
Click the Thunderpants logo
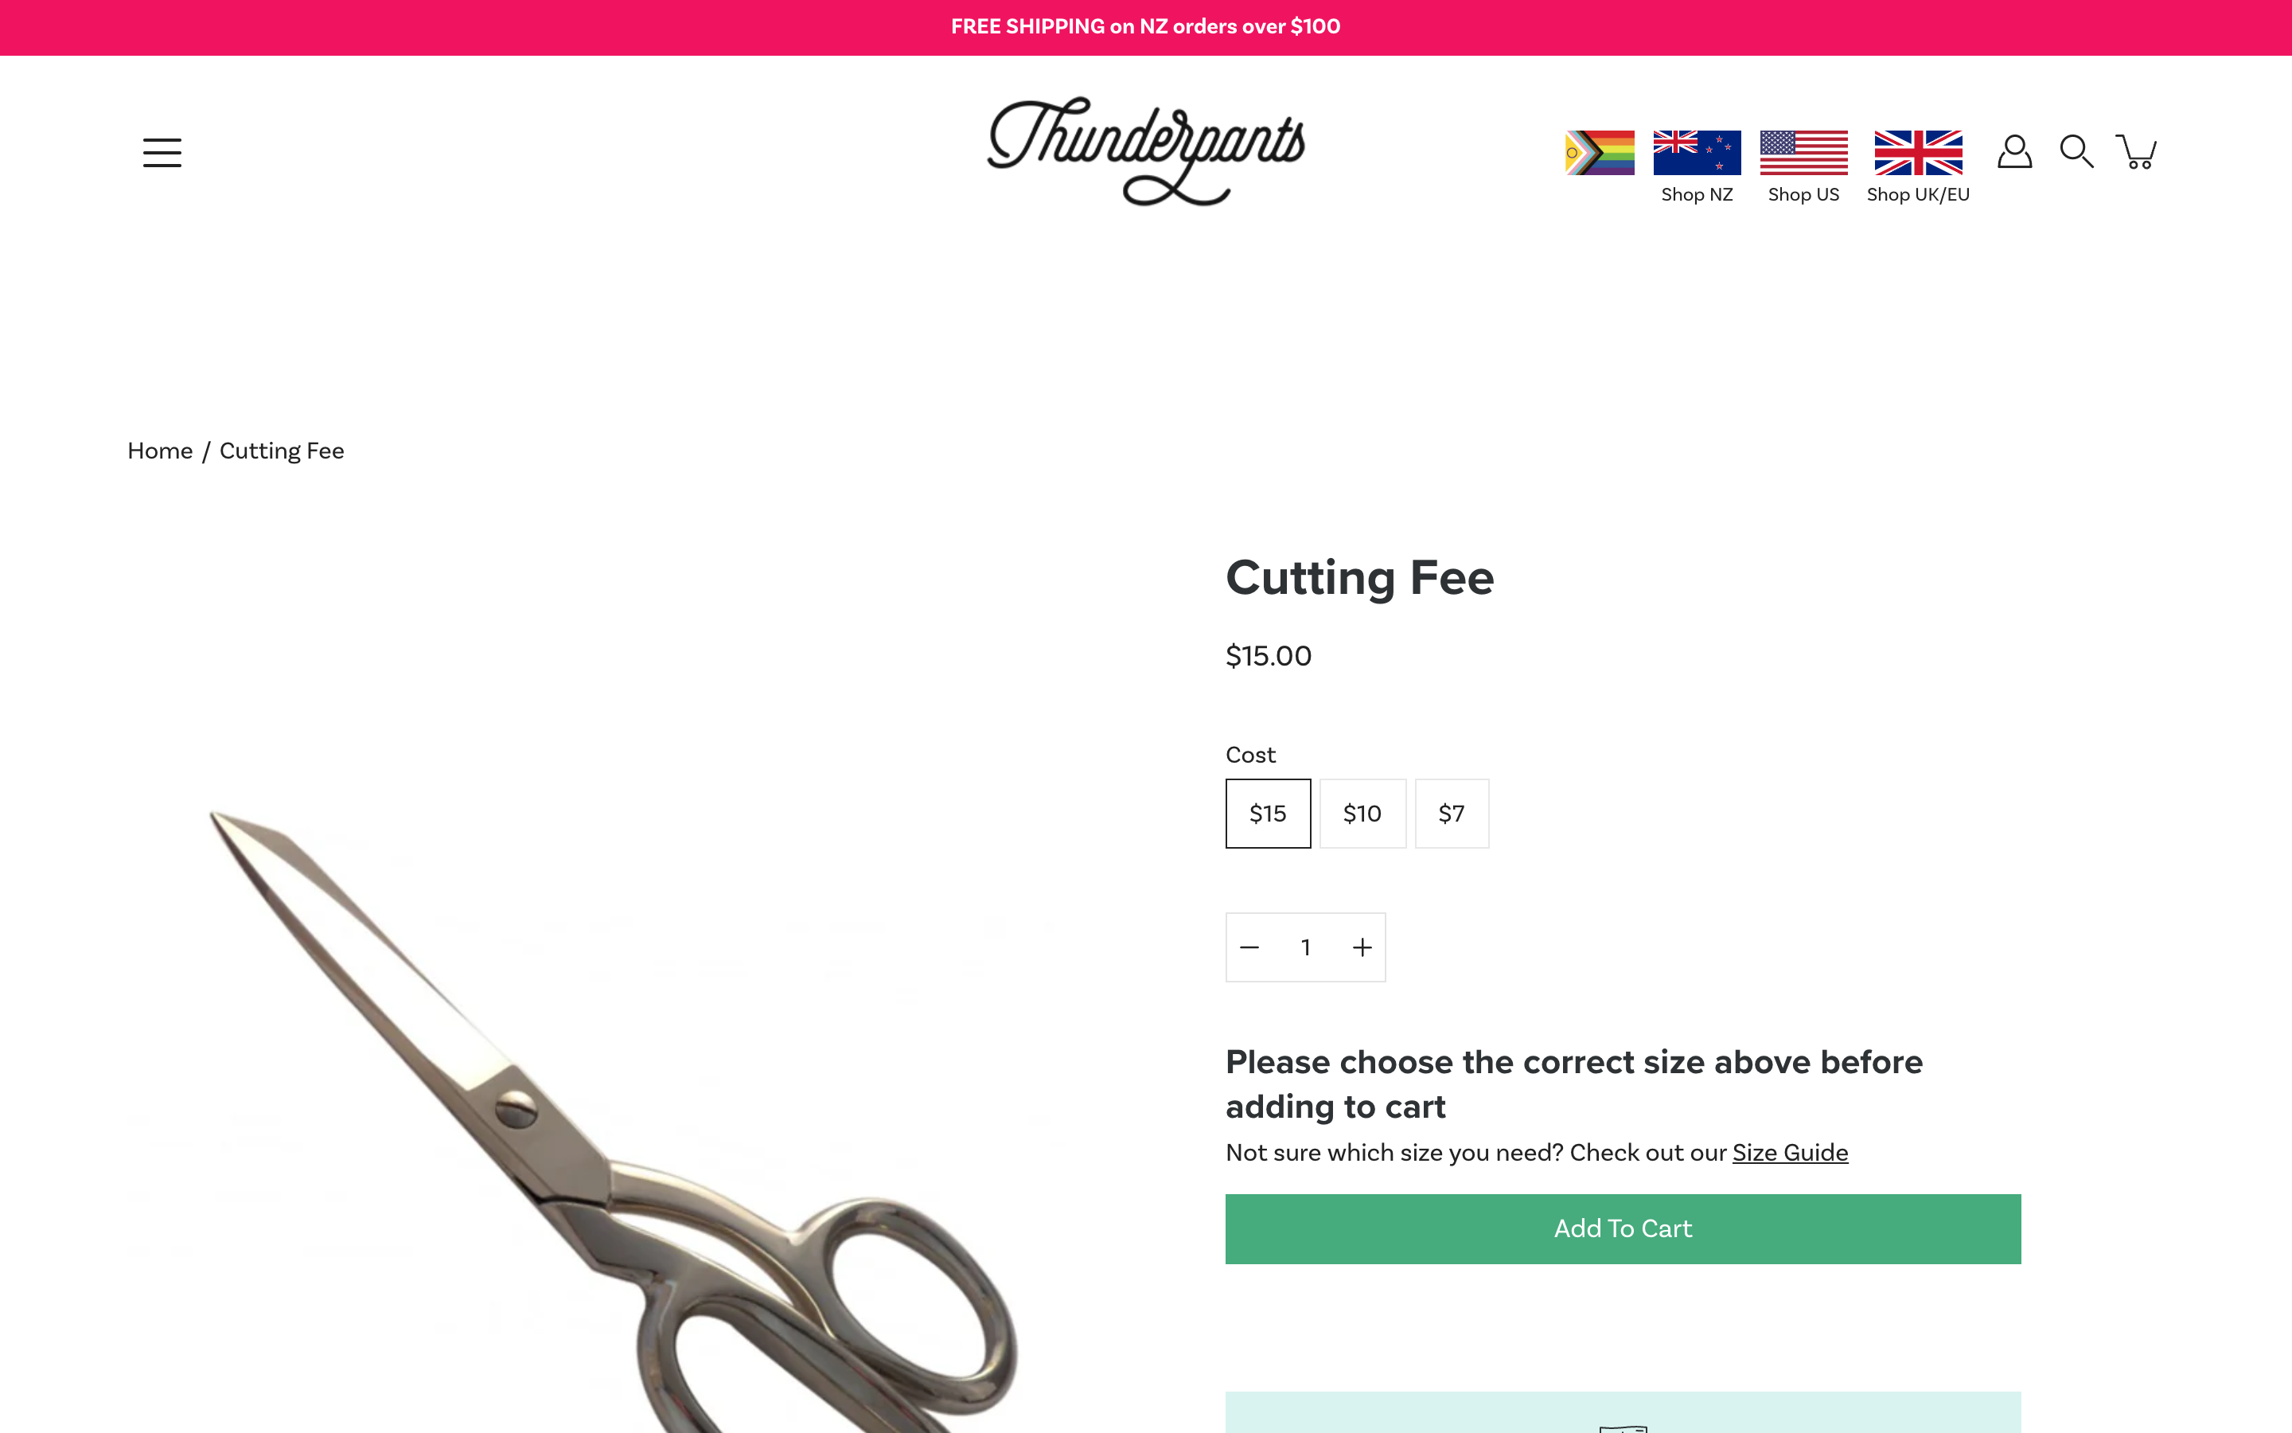pos(1146,150)
